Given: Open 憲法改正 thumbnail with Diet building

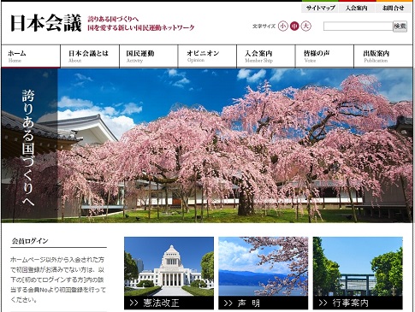Looking at the screenshot, I should click(169, 273).
